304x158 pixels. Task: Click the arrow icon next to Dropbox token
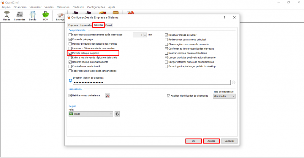click(234, 82)
